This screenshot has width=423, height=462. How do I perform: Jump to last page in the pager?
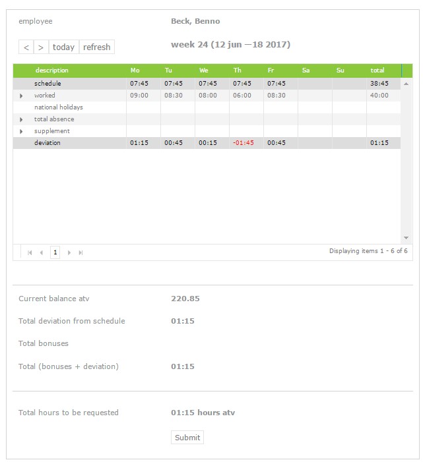click(81, 252)
